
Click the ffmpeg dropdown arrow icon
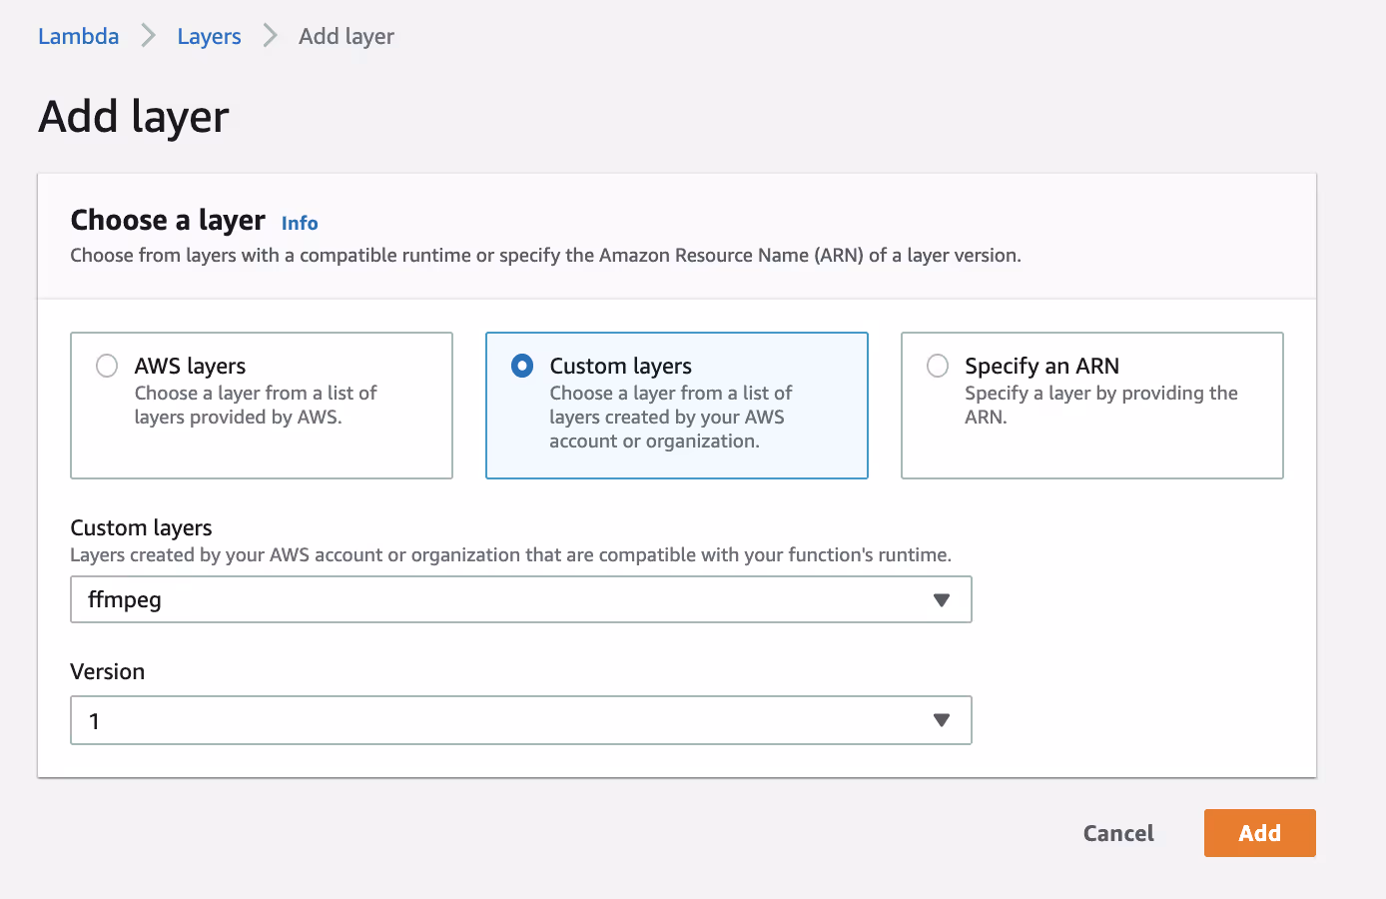[941, 600]
